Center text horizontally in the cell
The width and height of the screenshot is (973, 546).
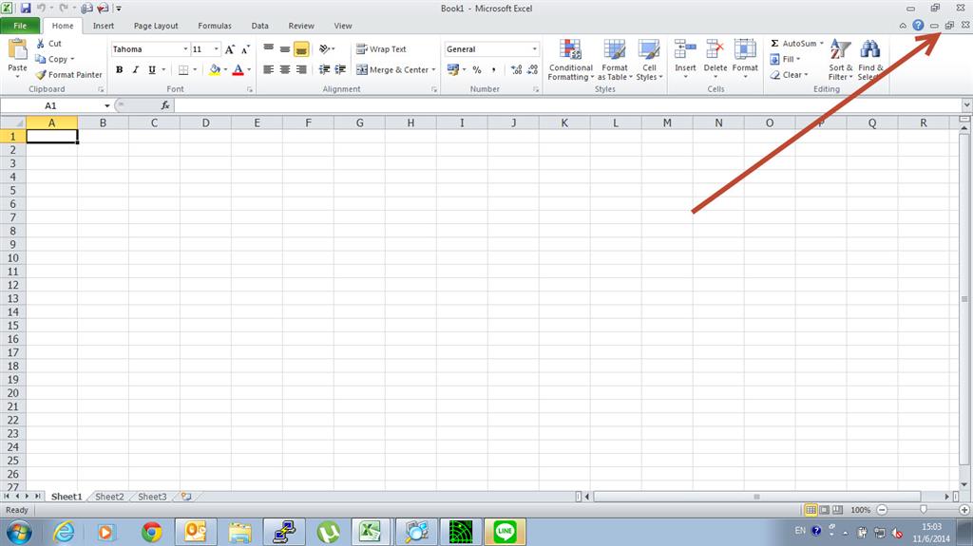[x=285, y=69]
